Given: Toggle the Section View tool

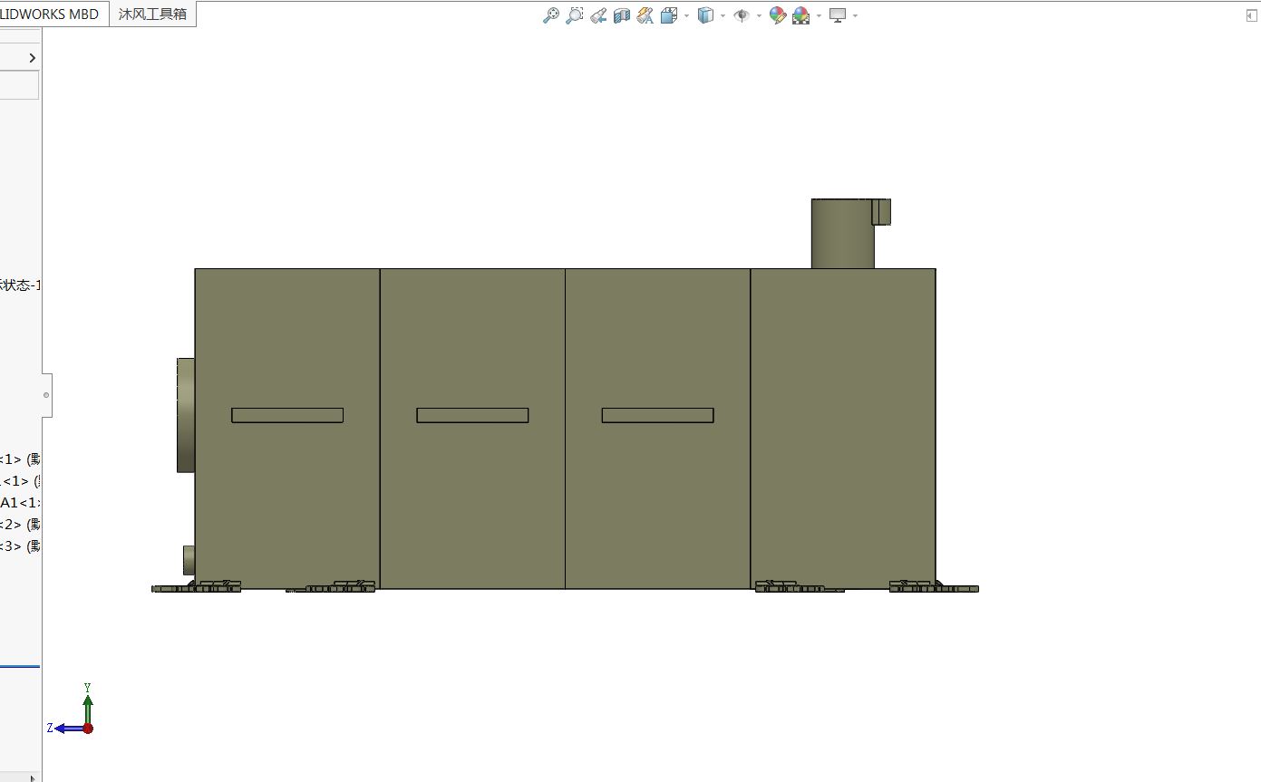Looking at the screenshot, I should (621, 15).
